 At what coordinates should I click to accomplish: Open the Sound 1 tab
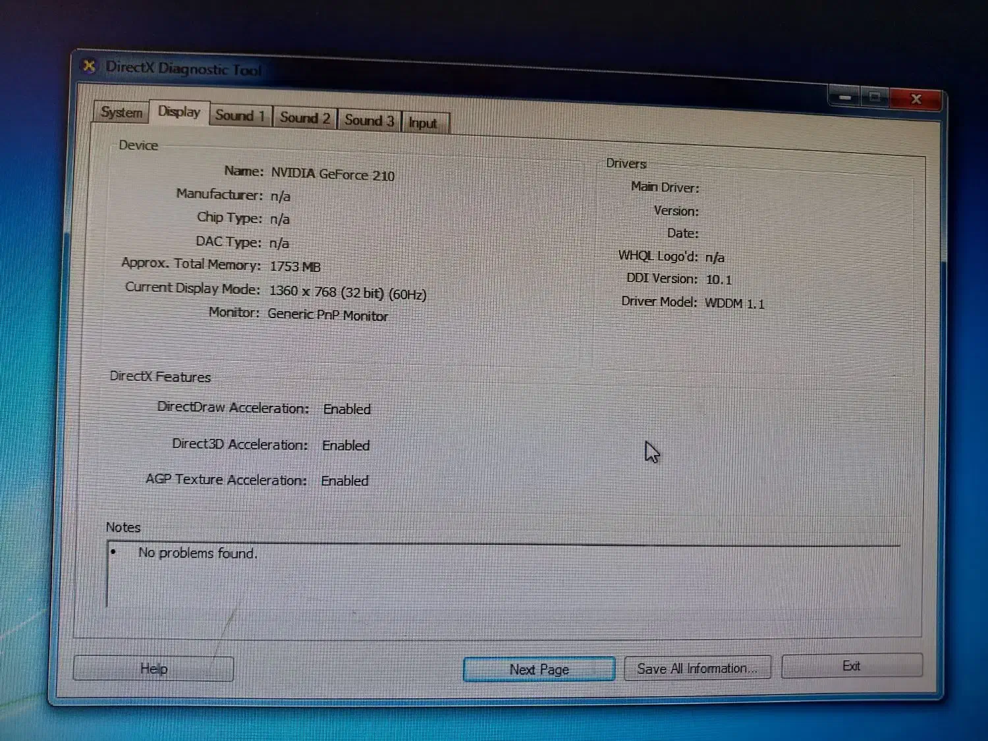240,116
